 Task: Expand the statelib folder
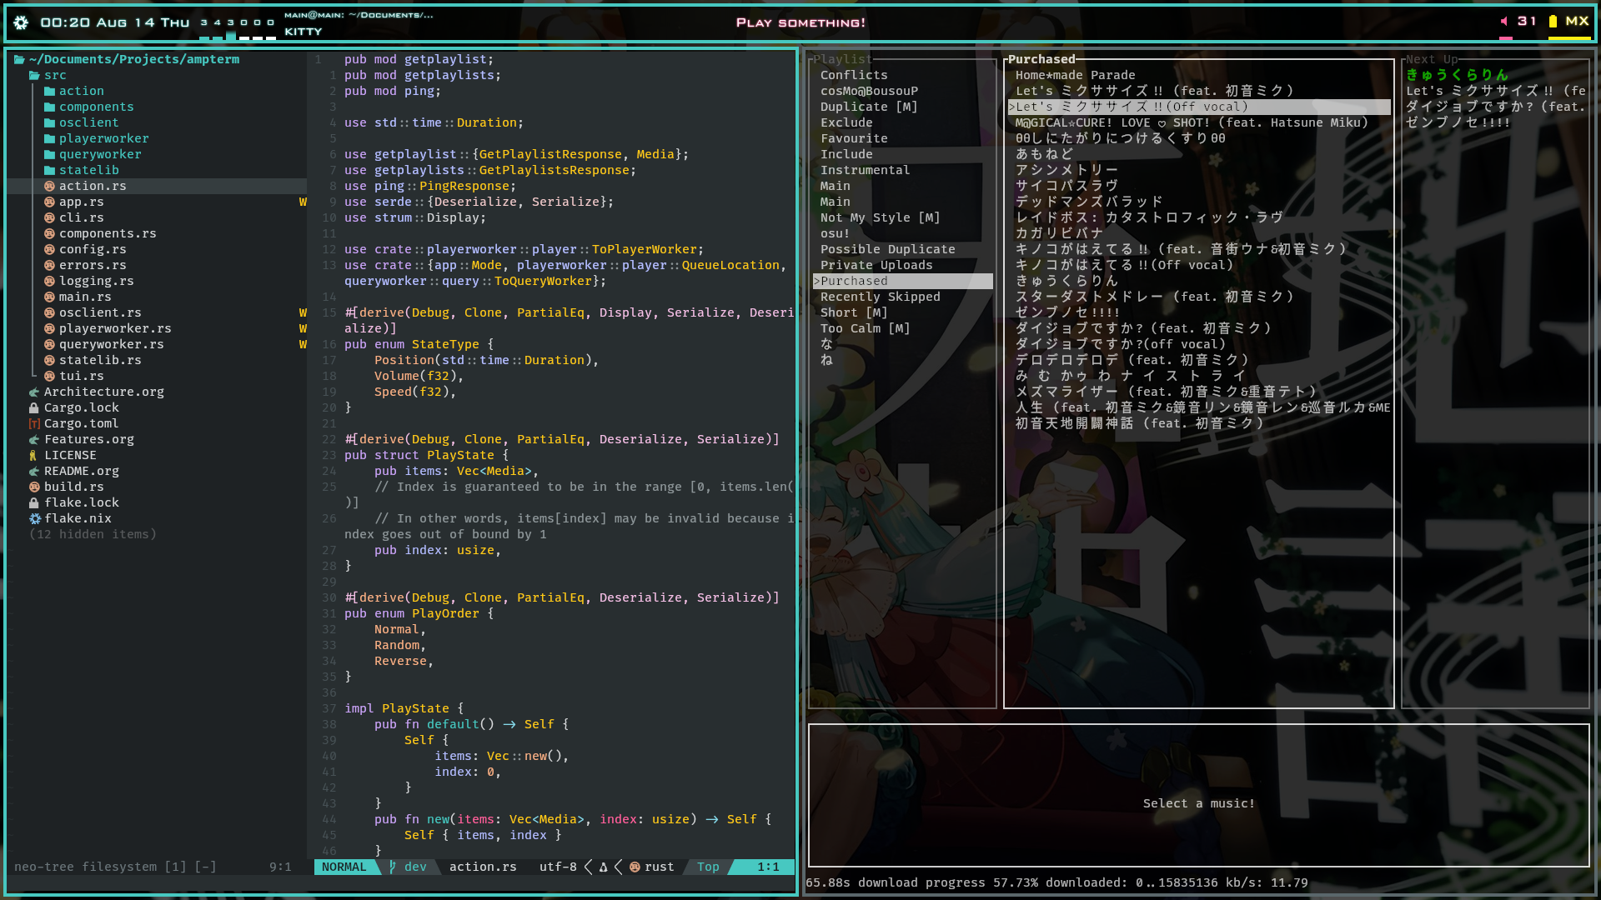pos(88,170)
